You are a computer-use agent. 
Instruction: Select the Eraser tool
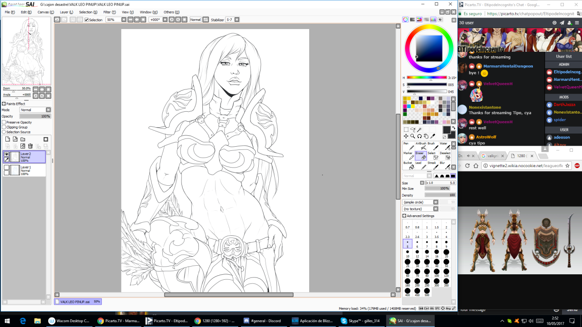(421, 155)
